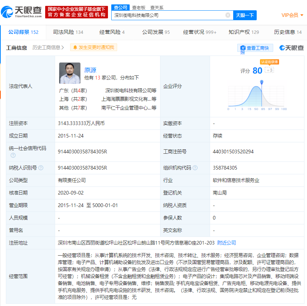Select the registered address text
307x306 pixels.
(x=136, y=243)
